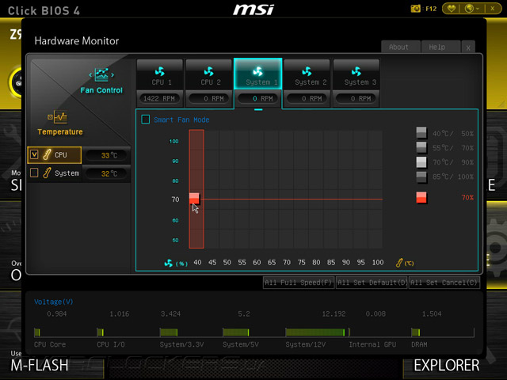
Task: Click the Temperature monitor icon
Action: [x=58, y=117]
